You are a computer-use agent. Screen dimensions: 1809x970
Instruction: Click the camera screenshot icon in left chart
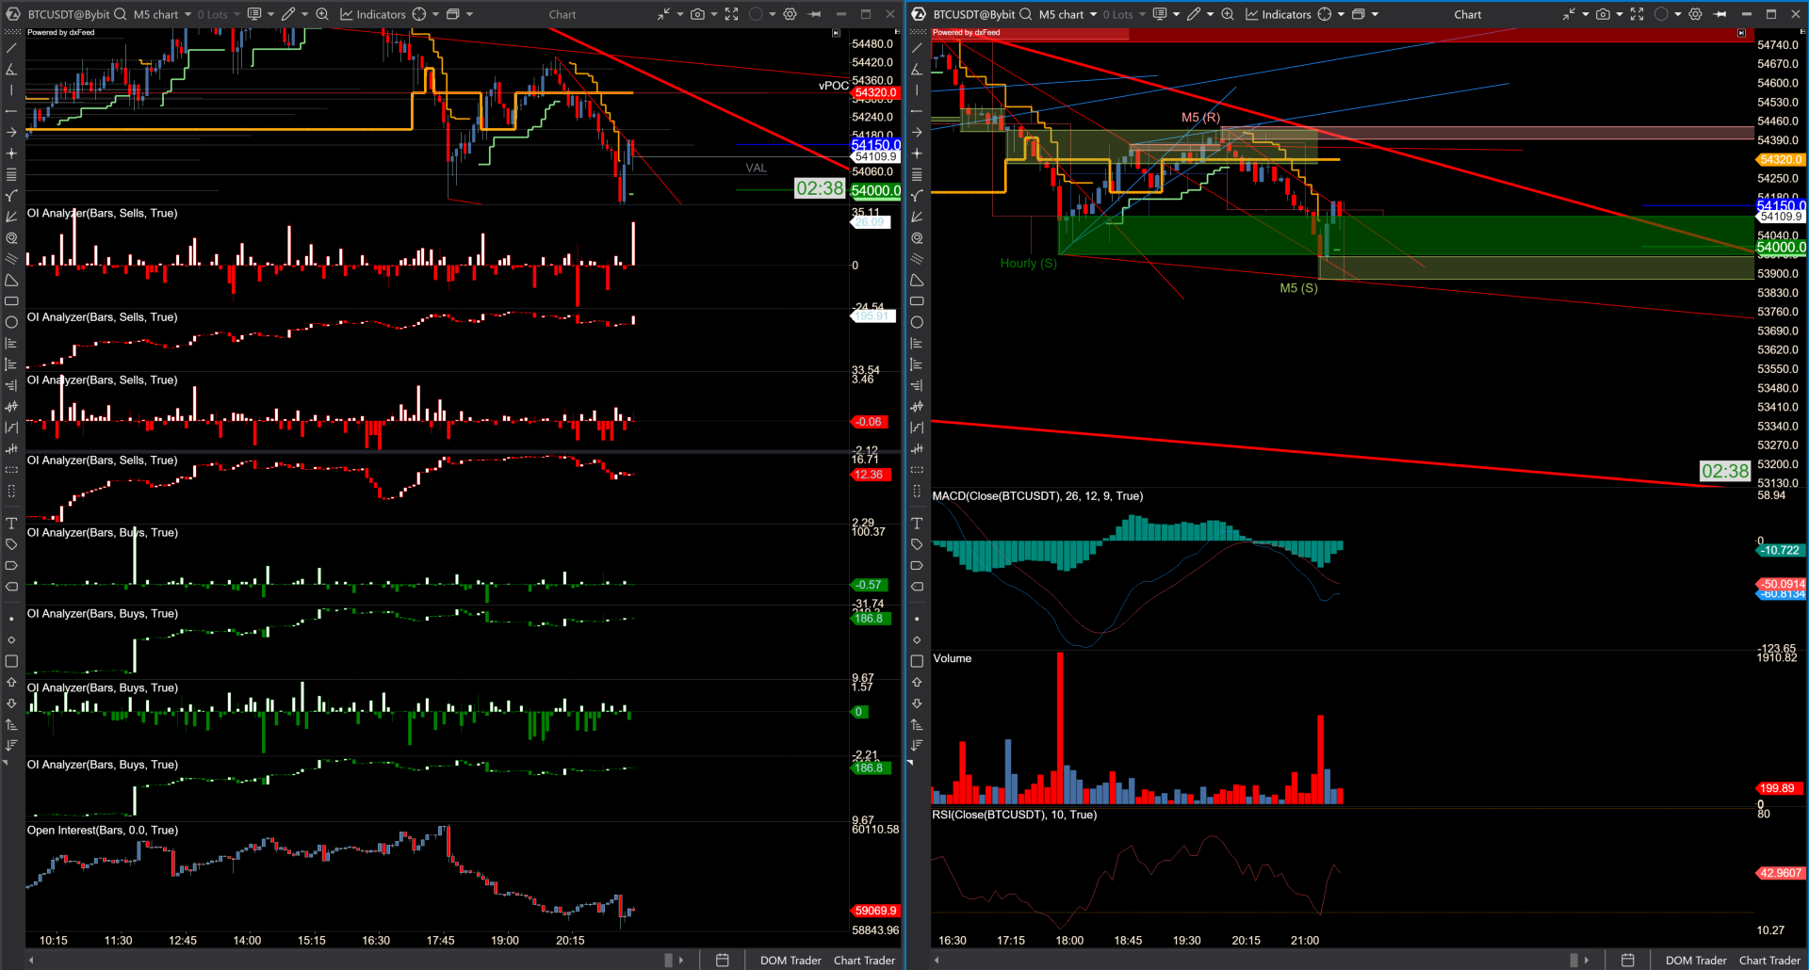(x=697, y=14)
